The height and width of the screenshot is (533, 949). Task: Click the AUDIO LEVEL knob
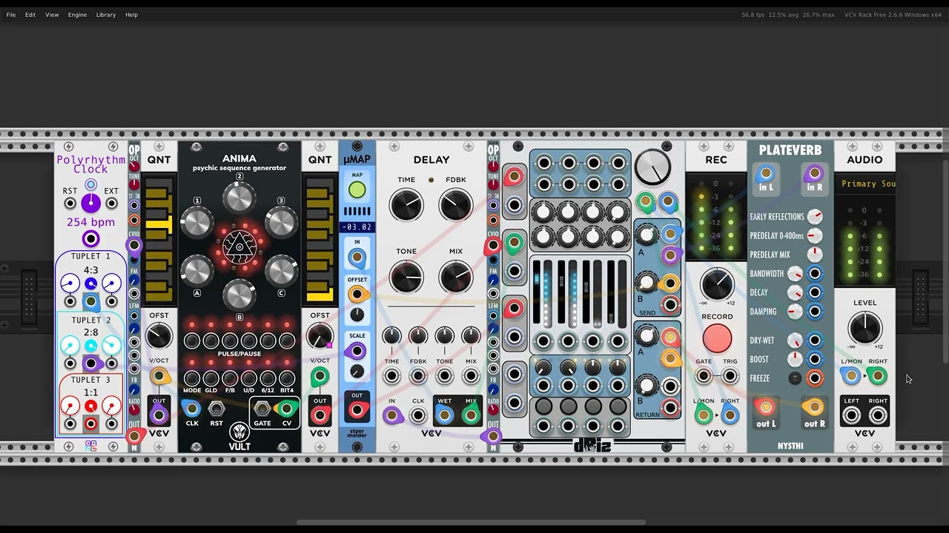coord(864,328)
